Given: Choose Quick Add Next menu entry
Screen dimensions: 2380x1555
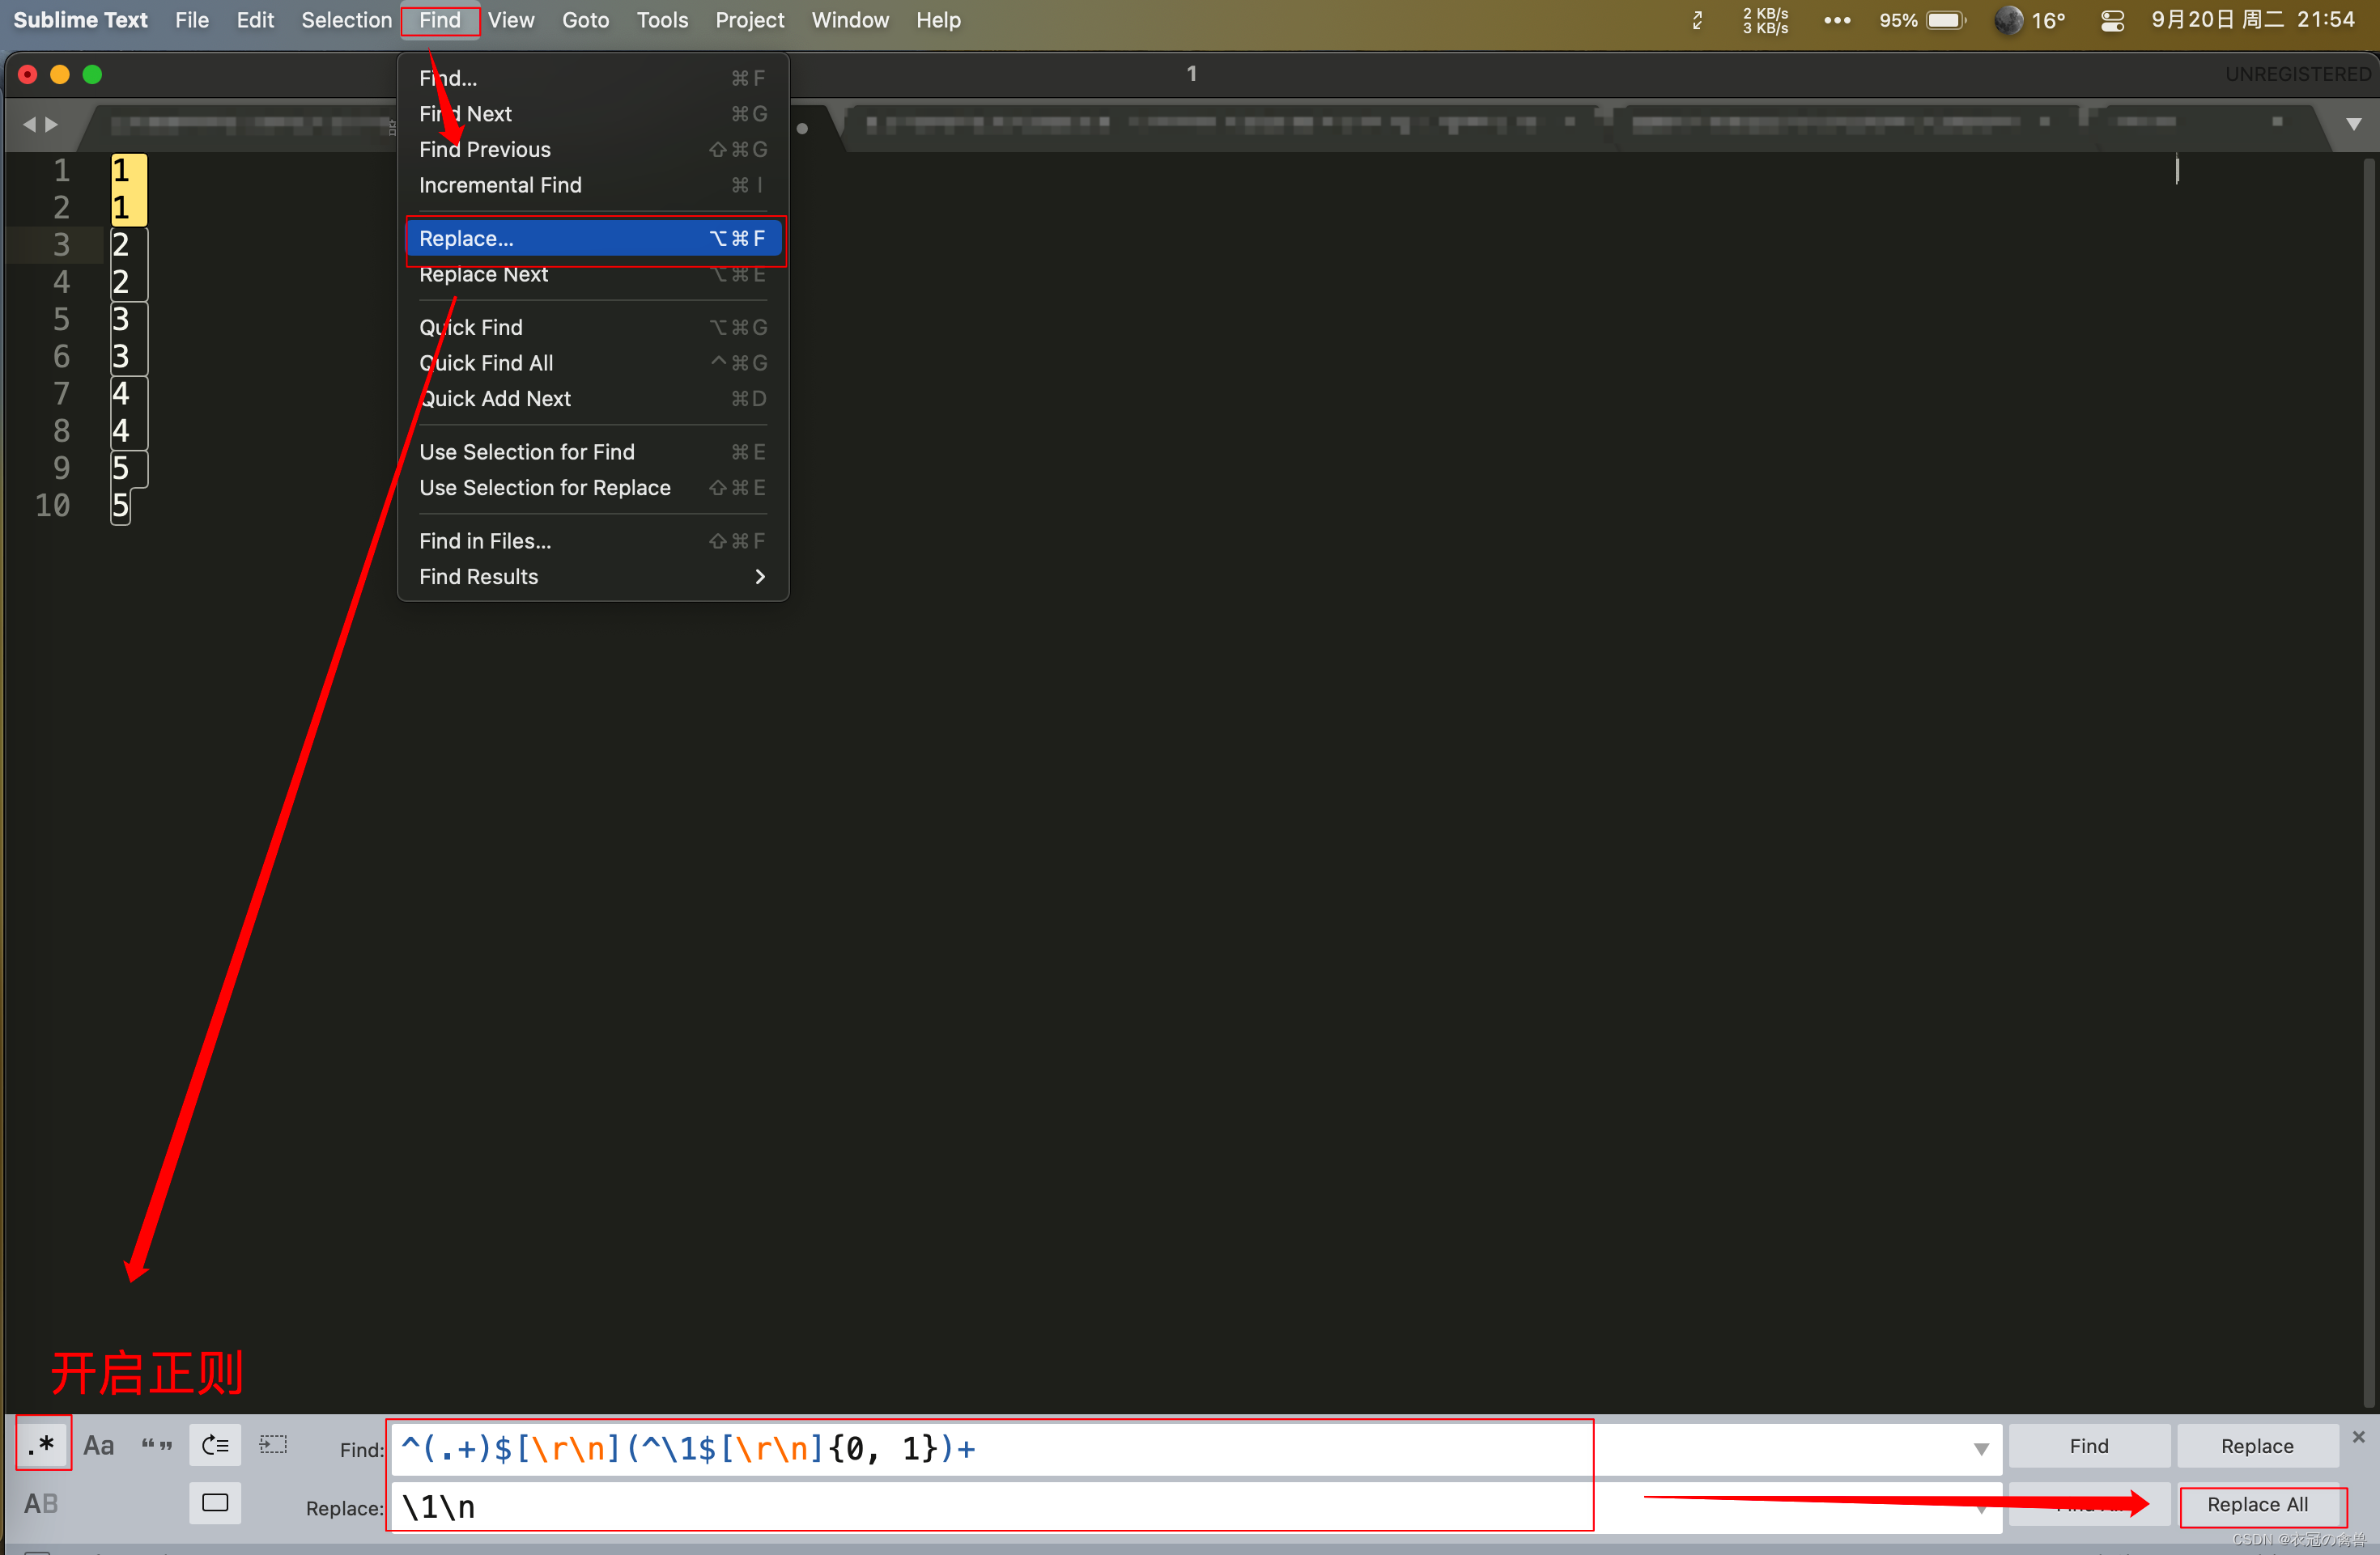Looking at the screenshot, I should pos(593,399).
